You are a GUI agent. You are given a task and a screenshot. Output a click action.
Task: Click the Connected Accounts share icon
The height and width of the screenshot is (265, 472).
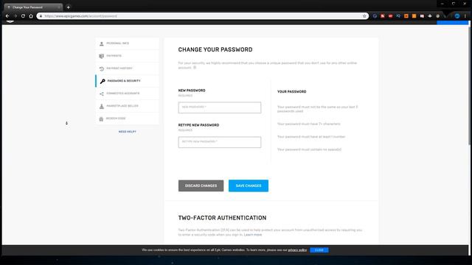point(102,93)
